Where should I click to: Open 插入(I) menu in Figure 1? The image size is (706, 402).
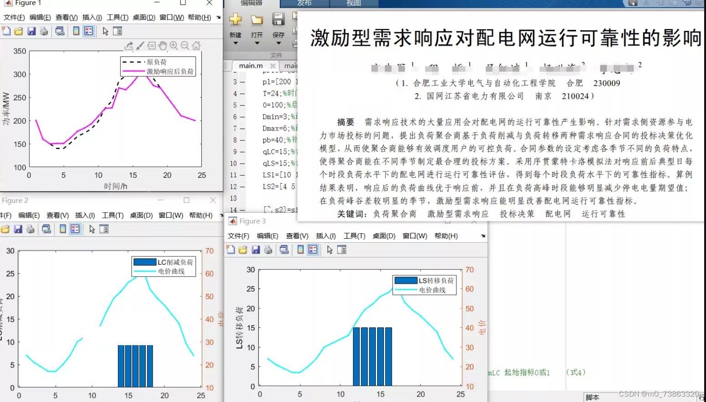point(92,17)
